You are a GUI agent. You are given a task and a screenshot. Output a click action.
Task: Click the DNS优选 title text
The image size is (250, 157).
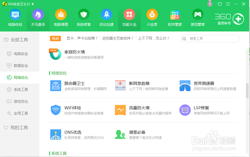73,132
